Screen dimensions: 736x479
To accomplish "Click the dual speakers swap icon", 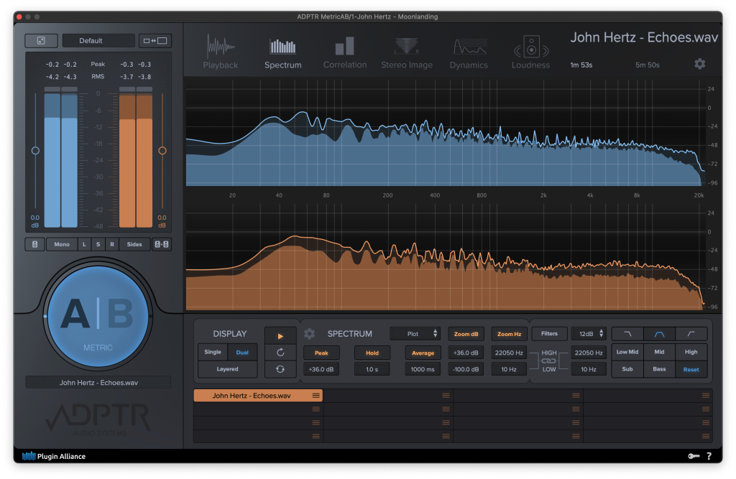I will click(162, 244).
